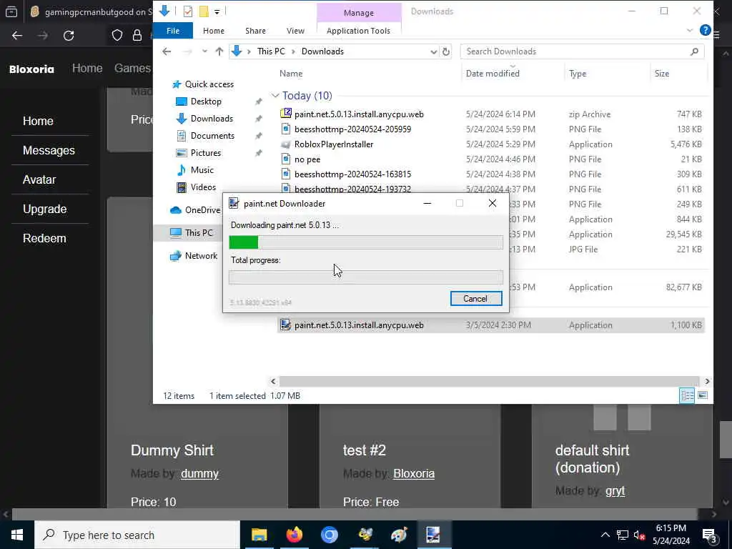Open Firefox from the taskbar
732x549 pixels.
[x=294, y=535]
